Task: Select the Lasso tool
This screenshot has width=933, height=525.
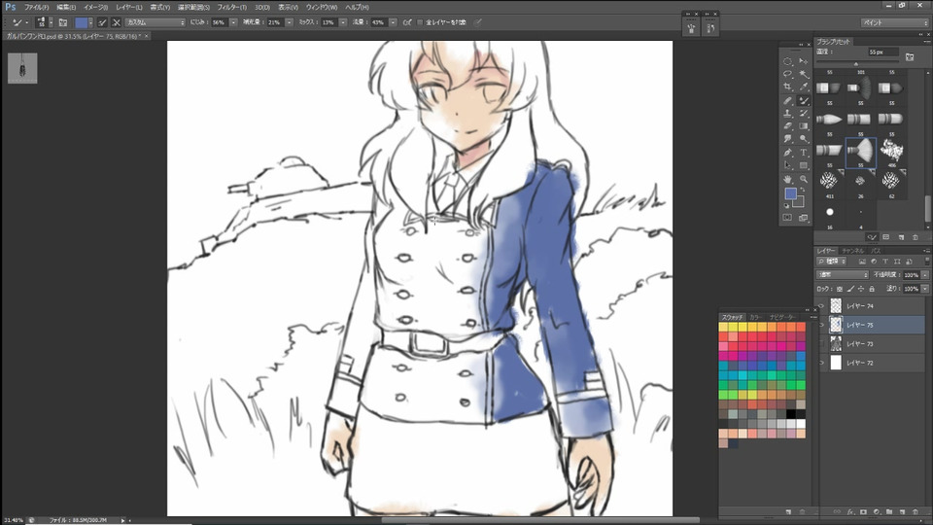Action: coord(787,74)
